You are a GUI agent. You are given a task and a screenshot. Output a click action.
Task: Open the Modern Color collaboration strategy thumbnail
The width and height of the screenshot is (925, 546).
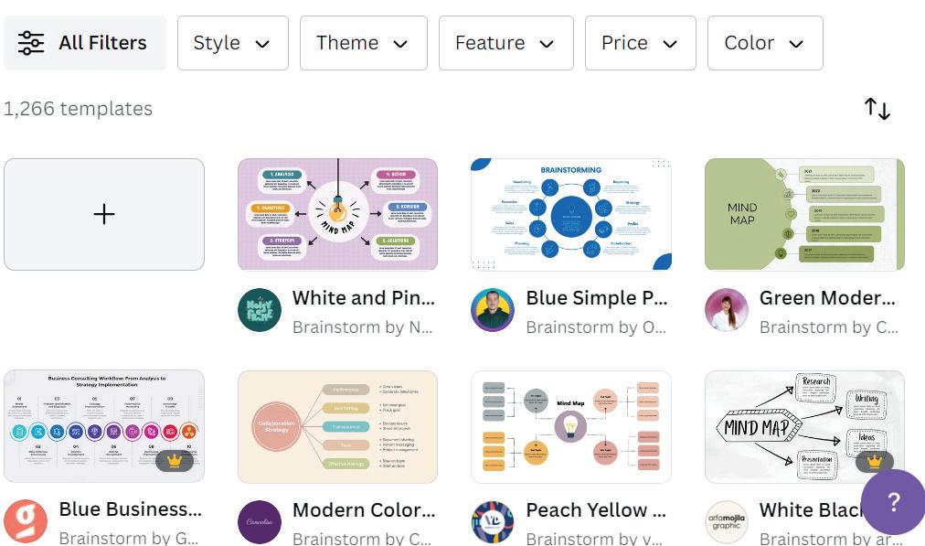pos(337,425)
